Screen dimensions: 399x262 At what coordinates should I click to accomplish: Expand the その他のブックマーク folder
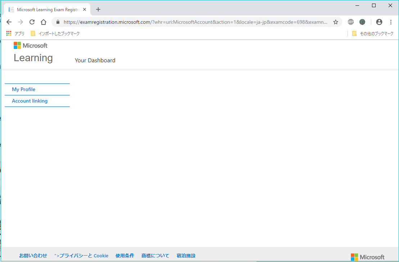coord(372,33)
